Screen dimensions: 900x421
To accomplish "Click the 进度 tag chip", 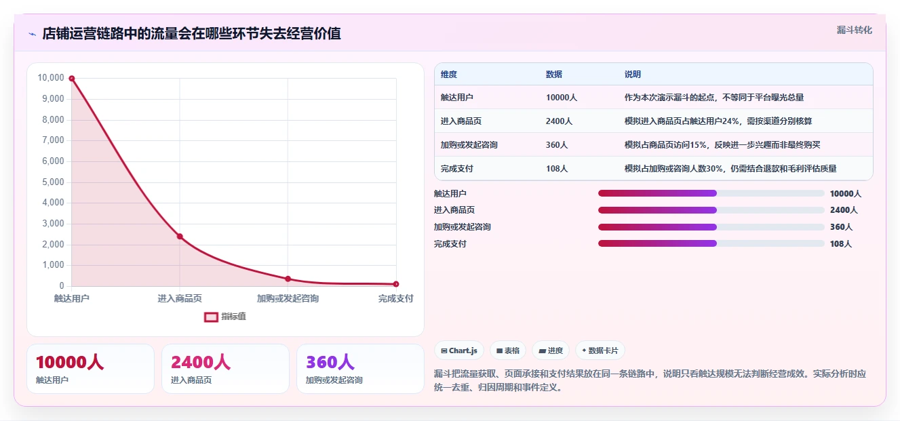I will click(x=551, y=350).
